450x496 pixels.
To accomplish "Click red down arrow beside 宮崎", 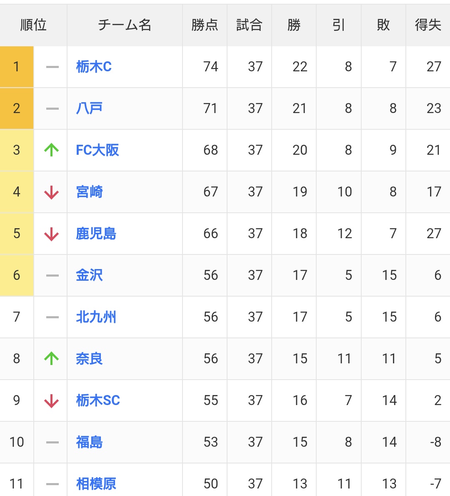I will [52, 192].
